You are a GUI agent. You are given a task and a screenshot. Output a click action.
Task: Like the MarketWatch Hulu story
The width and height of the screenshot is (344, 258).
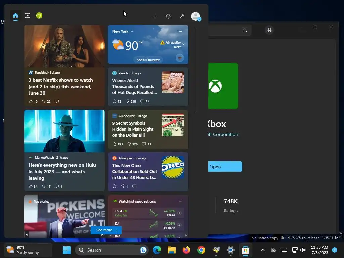pos(33,186)
